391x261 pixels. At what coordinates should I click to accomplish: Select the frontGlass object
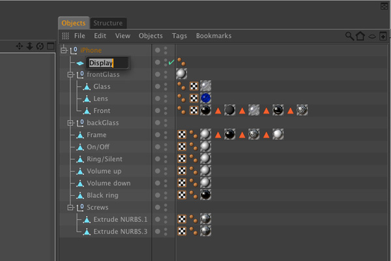coord(103,74)
